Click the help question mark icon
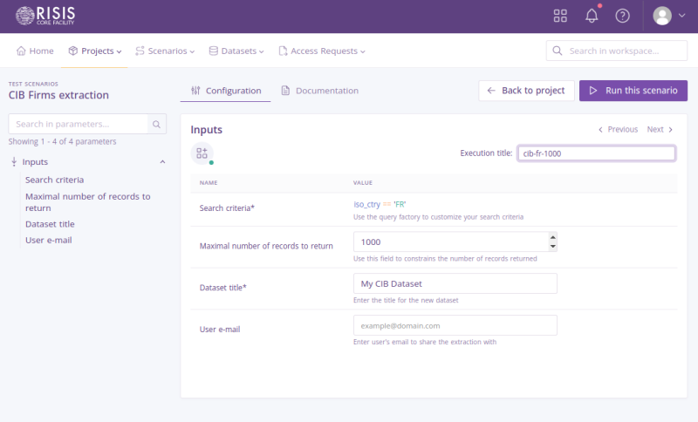This screenshot has height=422, width=698. tap(622, 16)
